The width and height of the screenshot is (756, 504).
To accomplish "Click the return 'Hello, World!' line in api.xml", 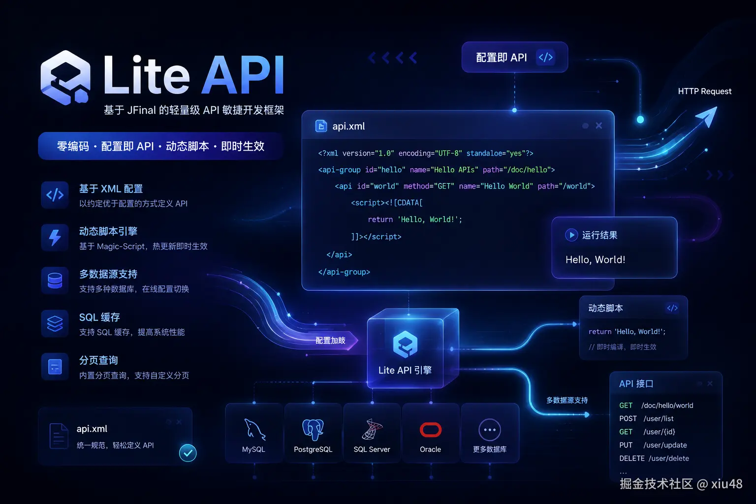I will click(415, 220).
